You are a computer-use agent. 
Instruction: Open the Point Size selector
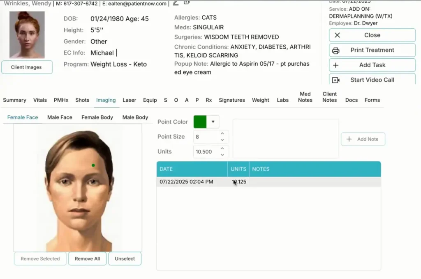pos(223,137)
